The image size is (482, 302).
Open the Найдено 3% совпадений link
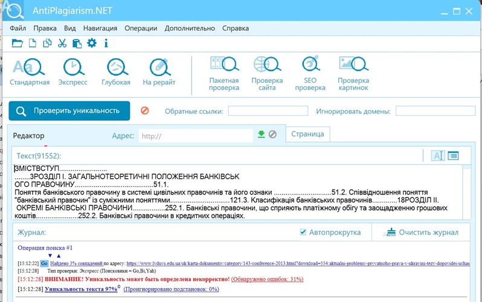76,263
